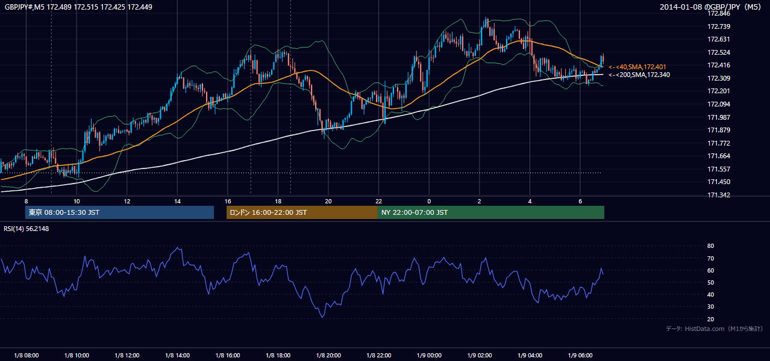Click price axis value 172.309

718,78
